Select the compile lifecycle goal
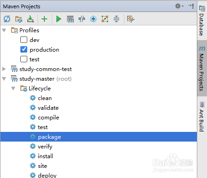 (x=49, y=118)
